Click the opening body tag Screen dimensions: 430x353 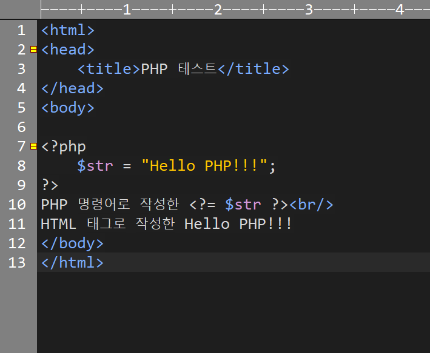pos(68,108)
